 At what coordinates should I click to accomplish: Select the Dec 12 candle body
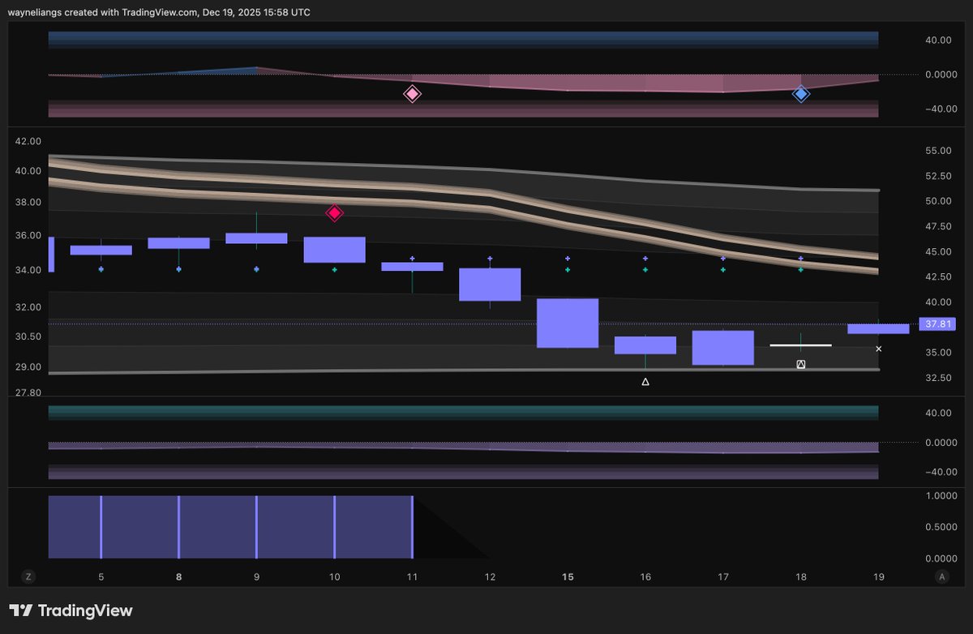click(x=490, y=285)
